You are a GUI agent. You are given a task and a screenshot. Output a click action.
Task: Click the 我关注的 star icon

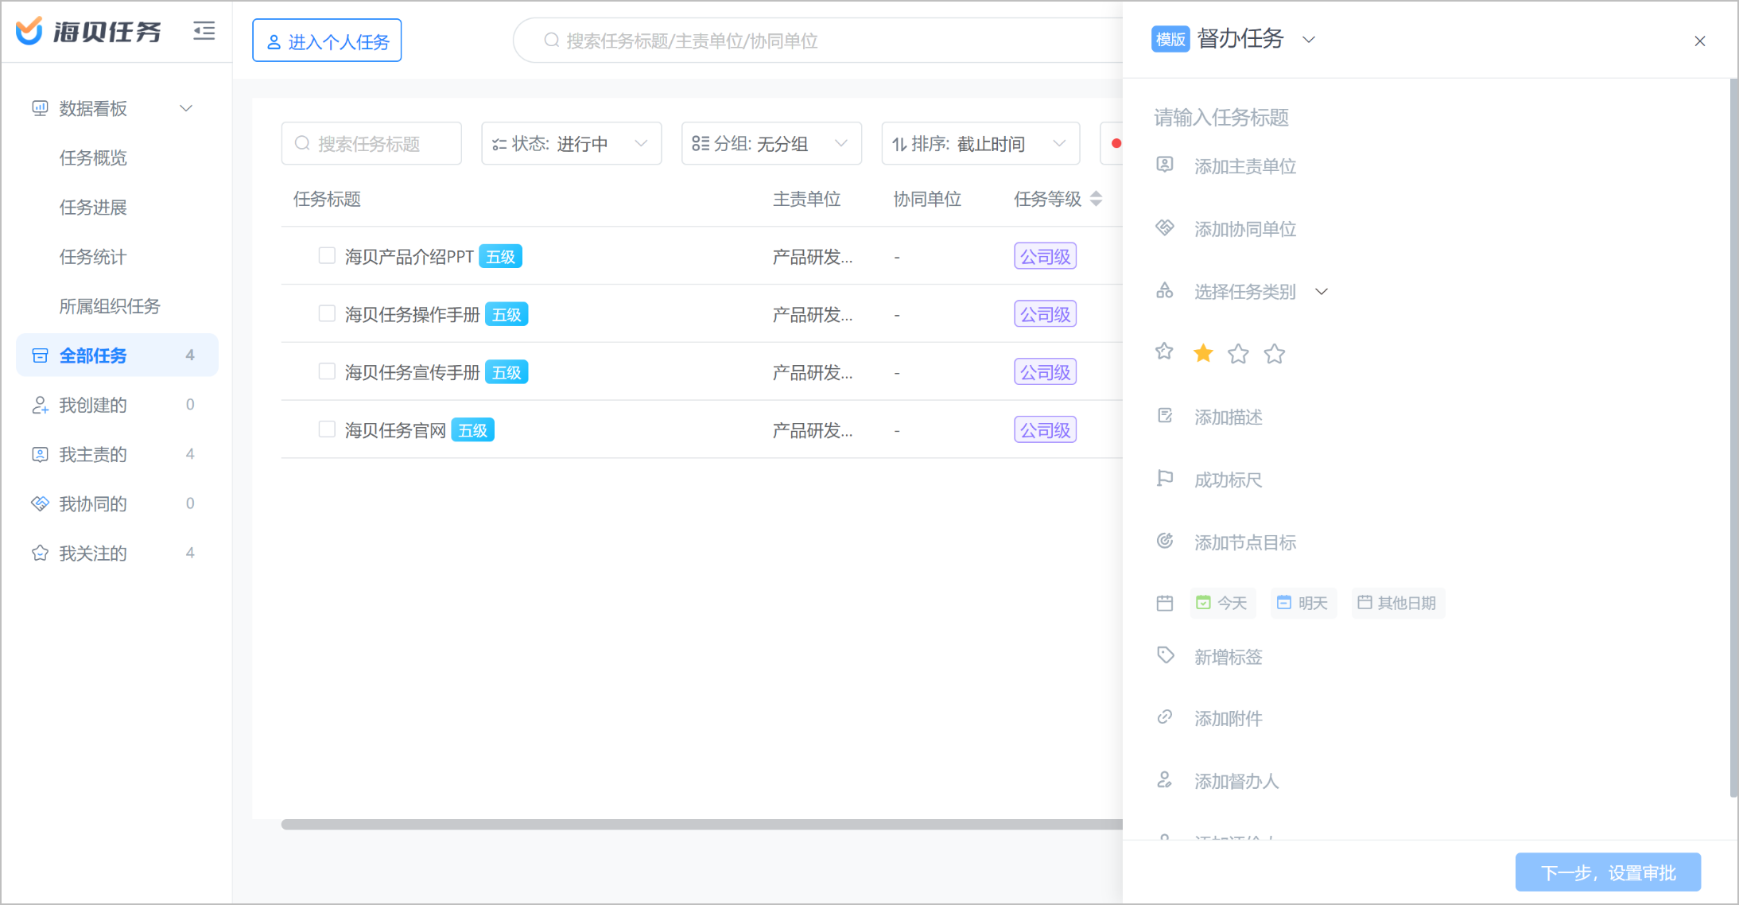tap(40, 553)
